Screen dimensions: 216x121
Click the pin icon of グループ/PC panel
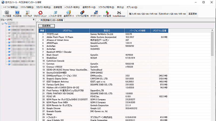pyautogui.click(x=33, y=20)
